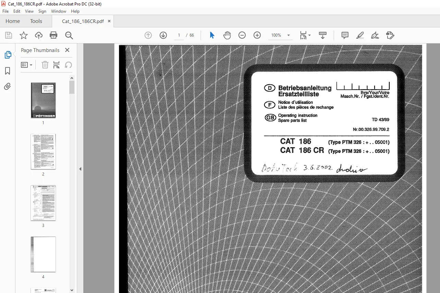Select the highlight text pen tool
The width and height of the screenshot is (440, 293).
coord(360,35)
